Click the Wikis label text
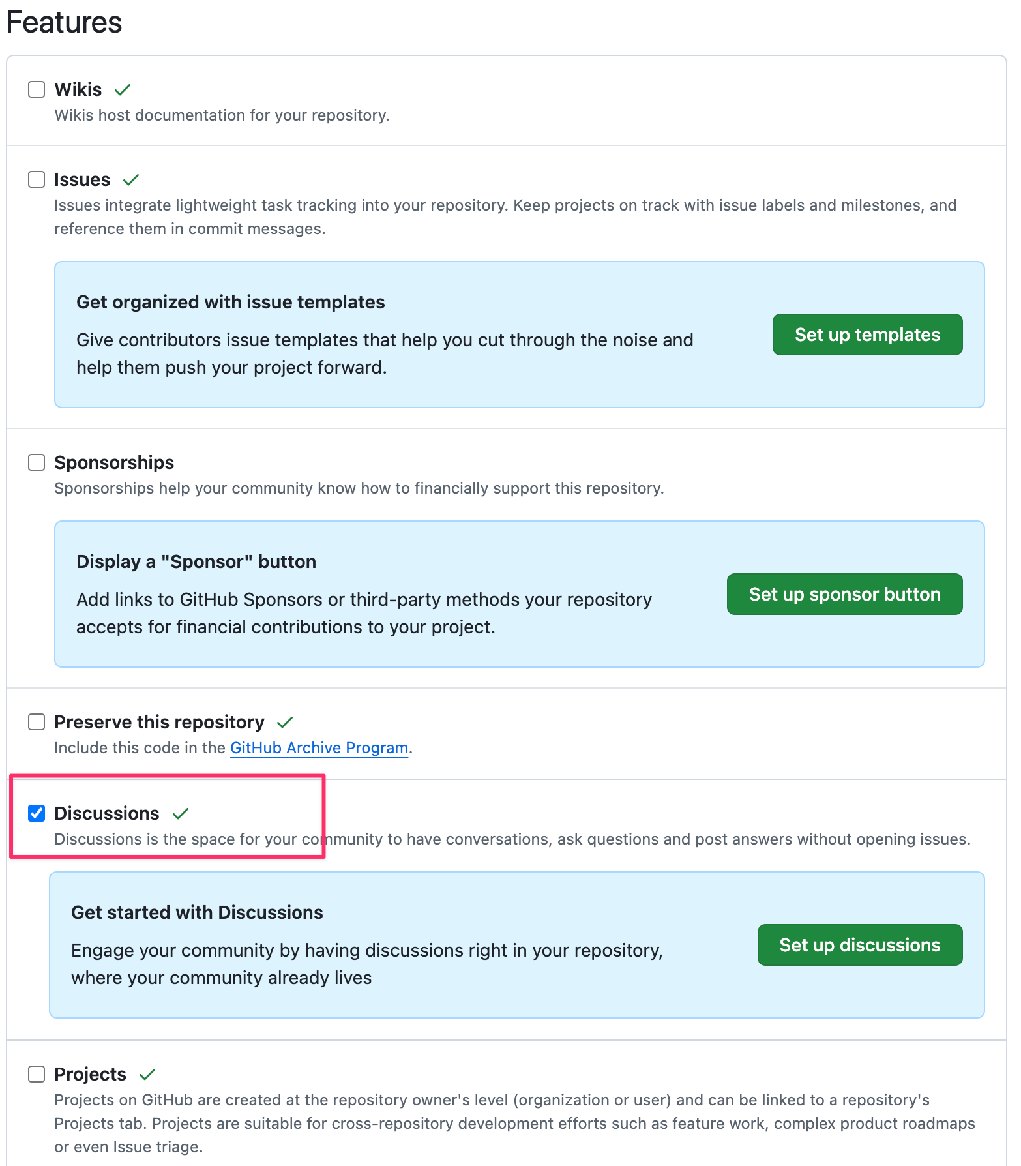This screenshot has width=1021, height=1166. [x=78, y=89]
